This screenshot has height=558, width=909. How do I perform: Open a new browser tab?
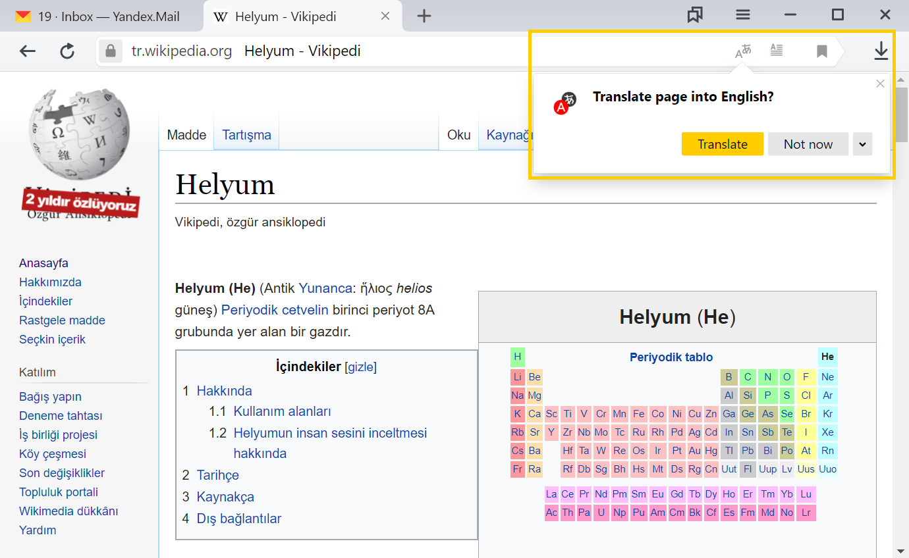[424, 16]
